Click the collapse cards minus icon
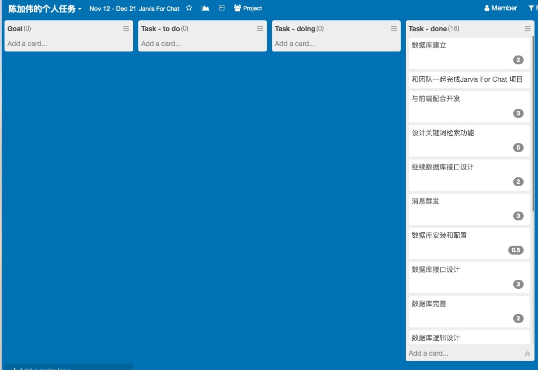The height and width of the screenshot is (370, 538). pos(221,7)
